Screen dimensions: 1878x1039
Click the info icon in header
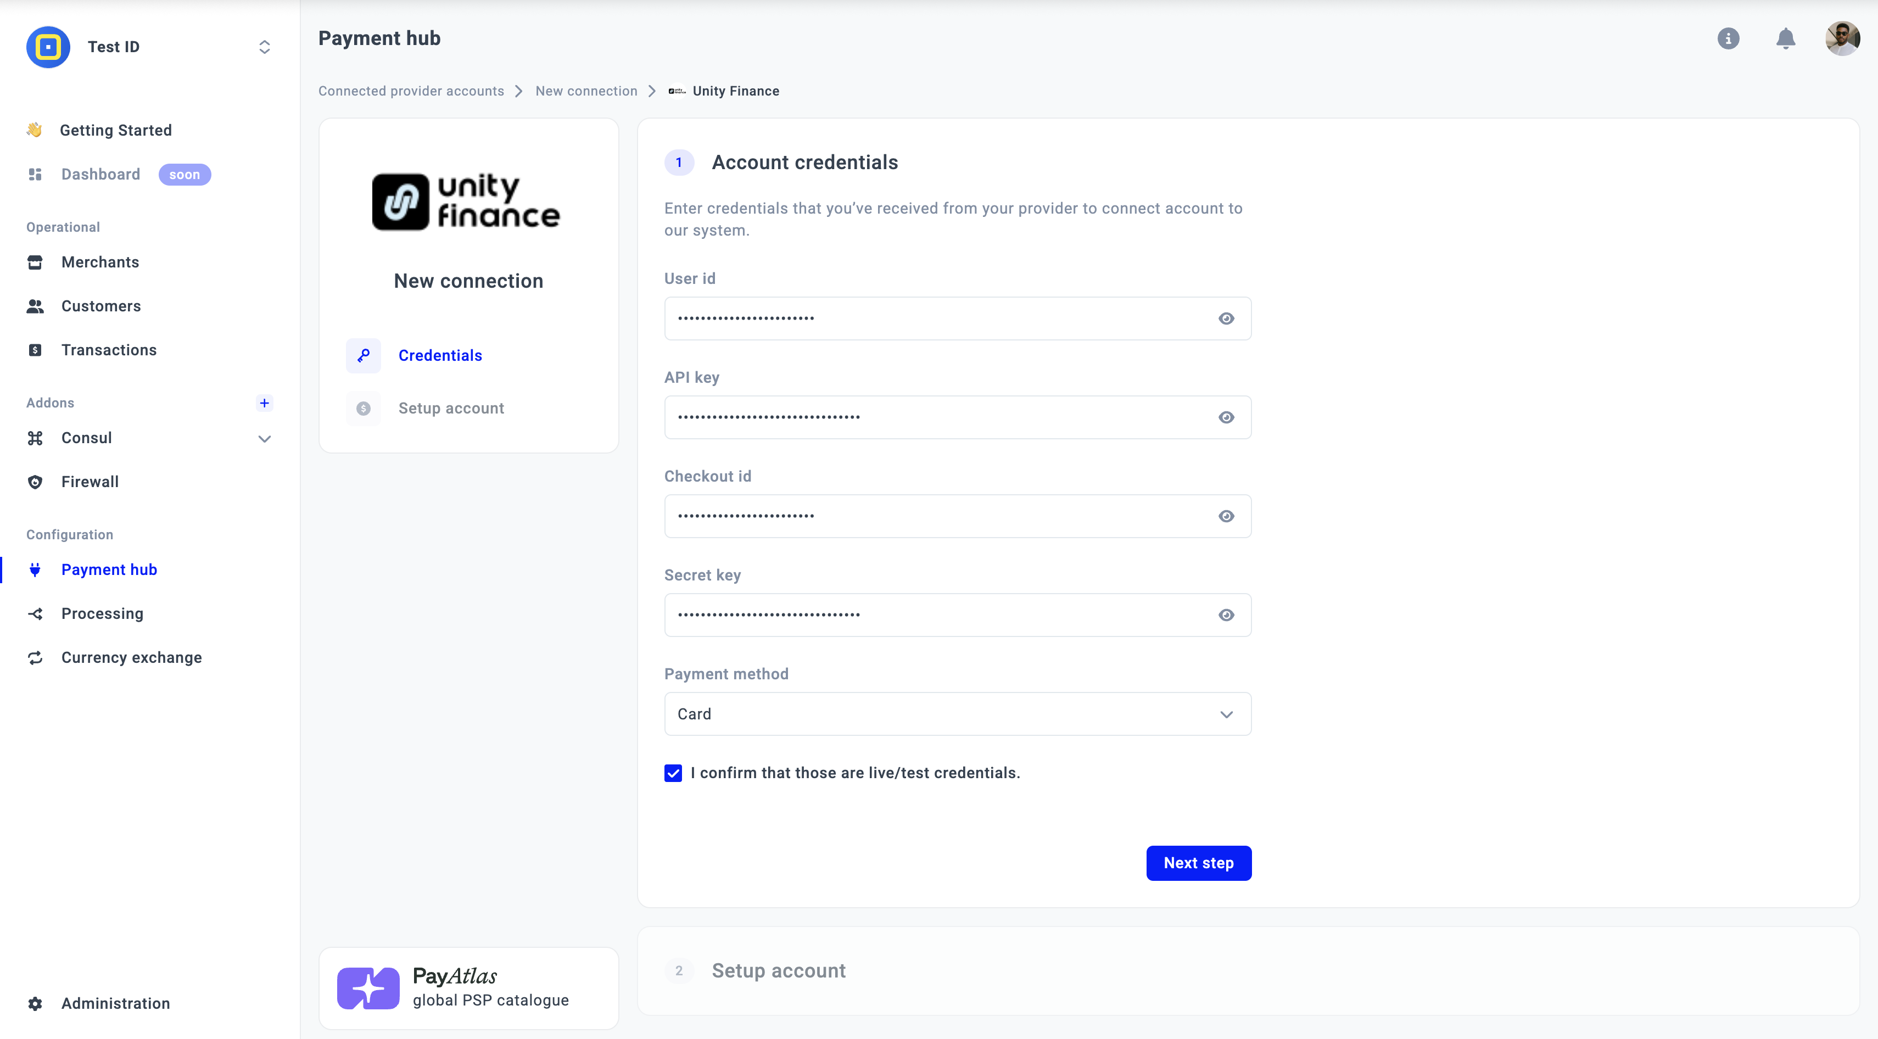1728,38
